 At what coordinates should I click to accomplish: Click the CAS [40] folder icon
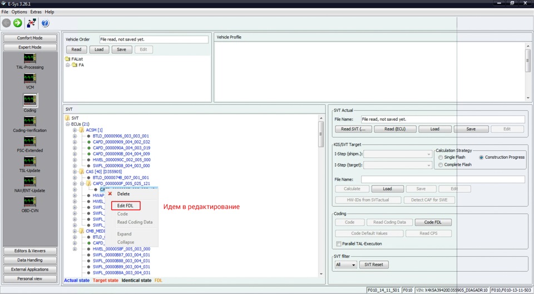pos(82,171)
